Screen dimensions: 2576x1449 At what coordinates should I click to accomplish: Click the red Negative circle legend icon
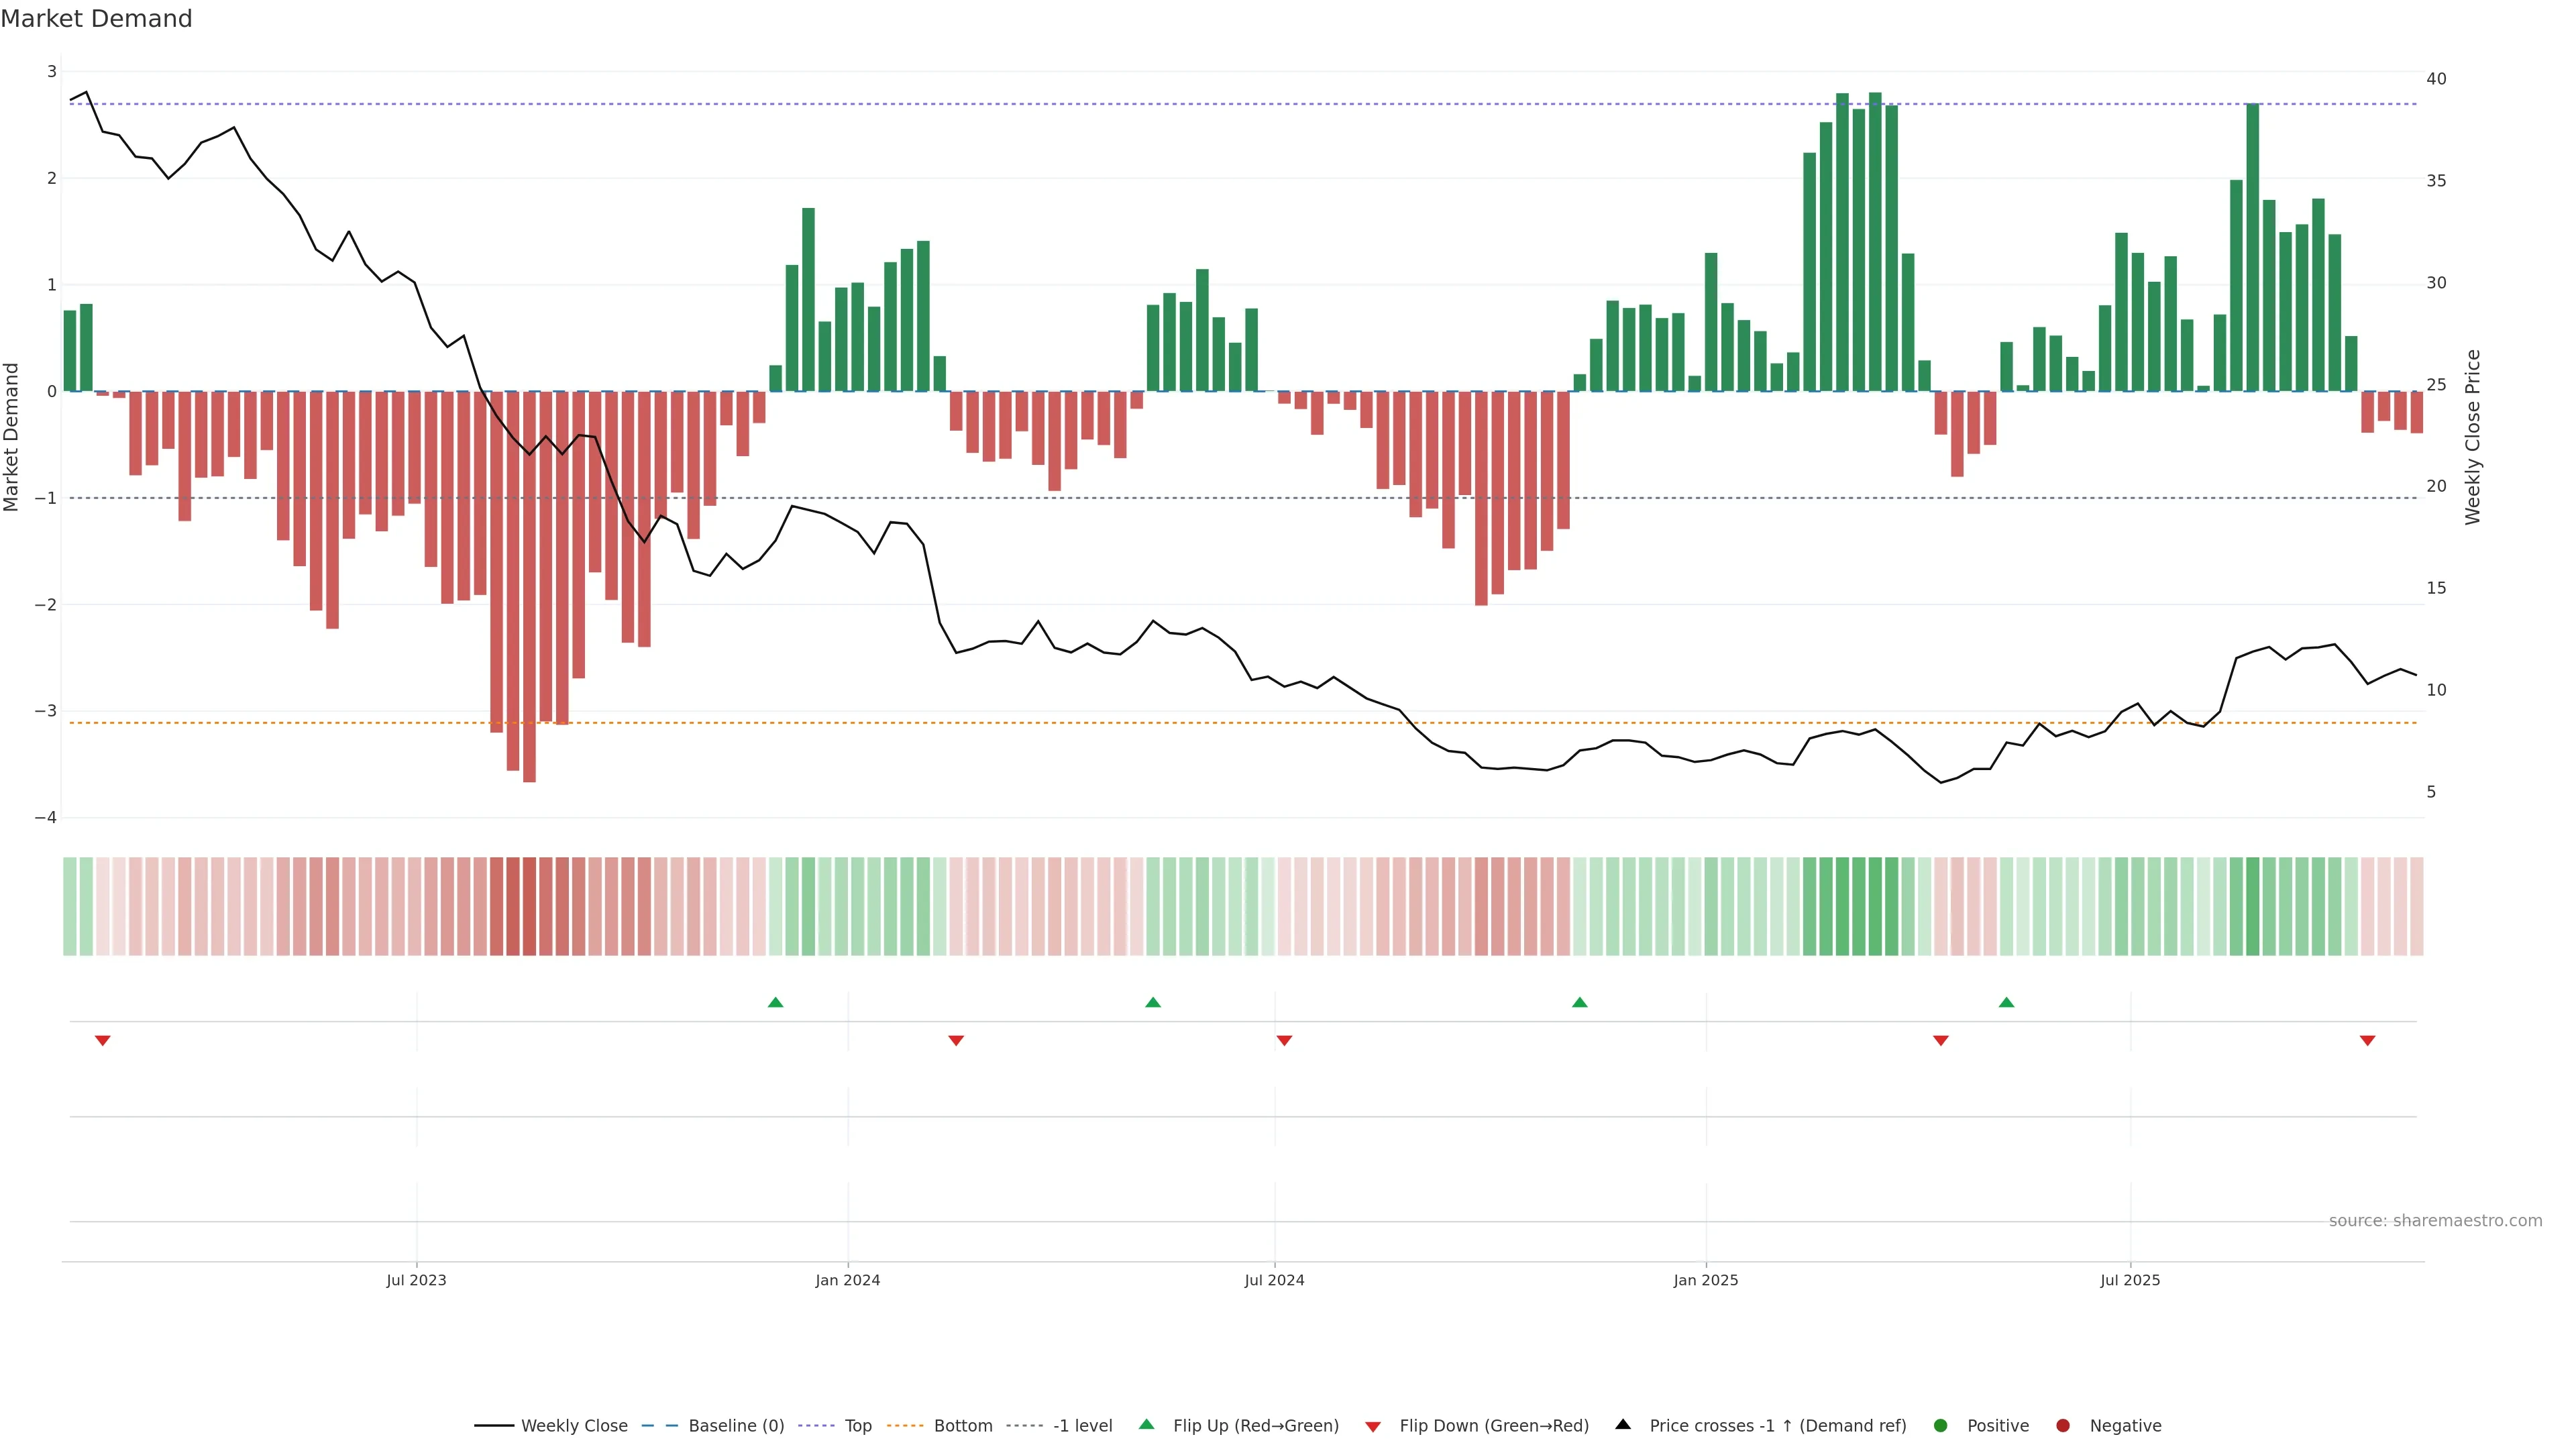(2063, 1426)
